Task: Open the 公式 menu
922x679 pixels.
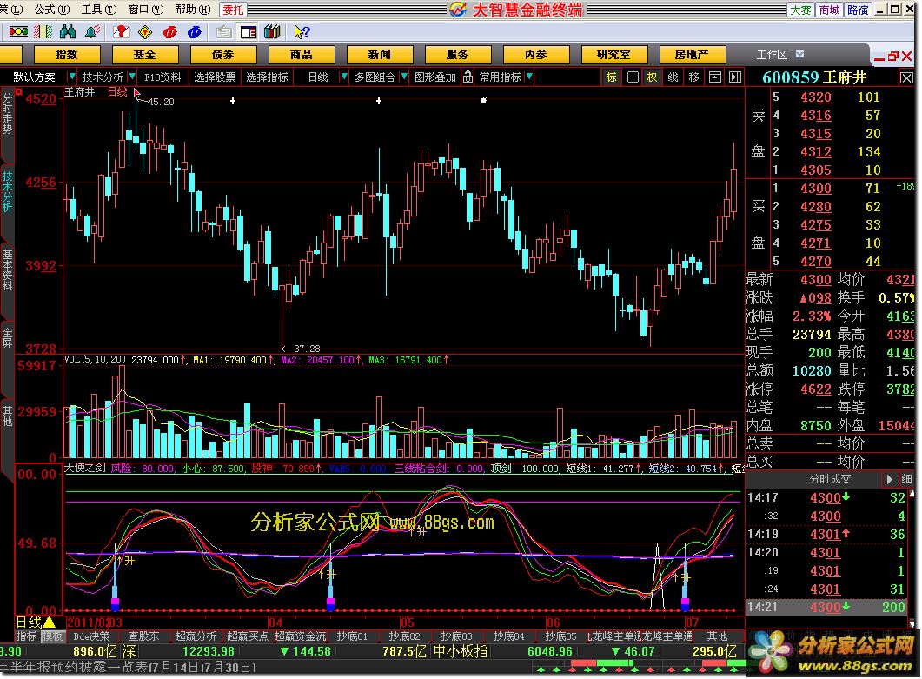Action: pyautogui.click(x=52, y=10)
